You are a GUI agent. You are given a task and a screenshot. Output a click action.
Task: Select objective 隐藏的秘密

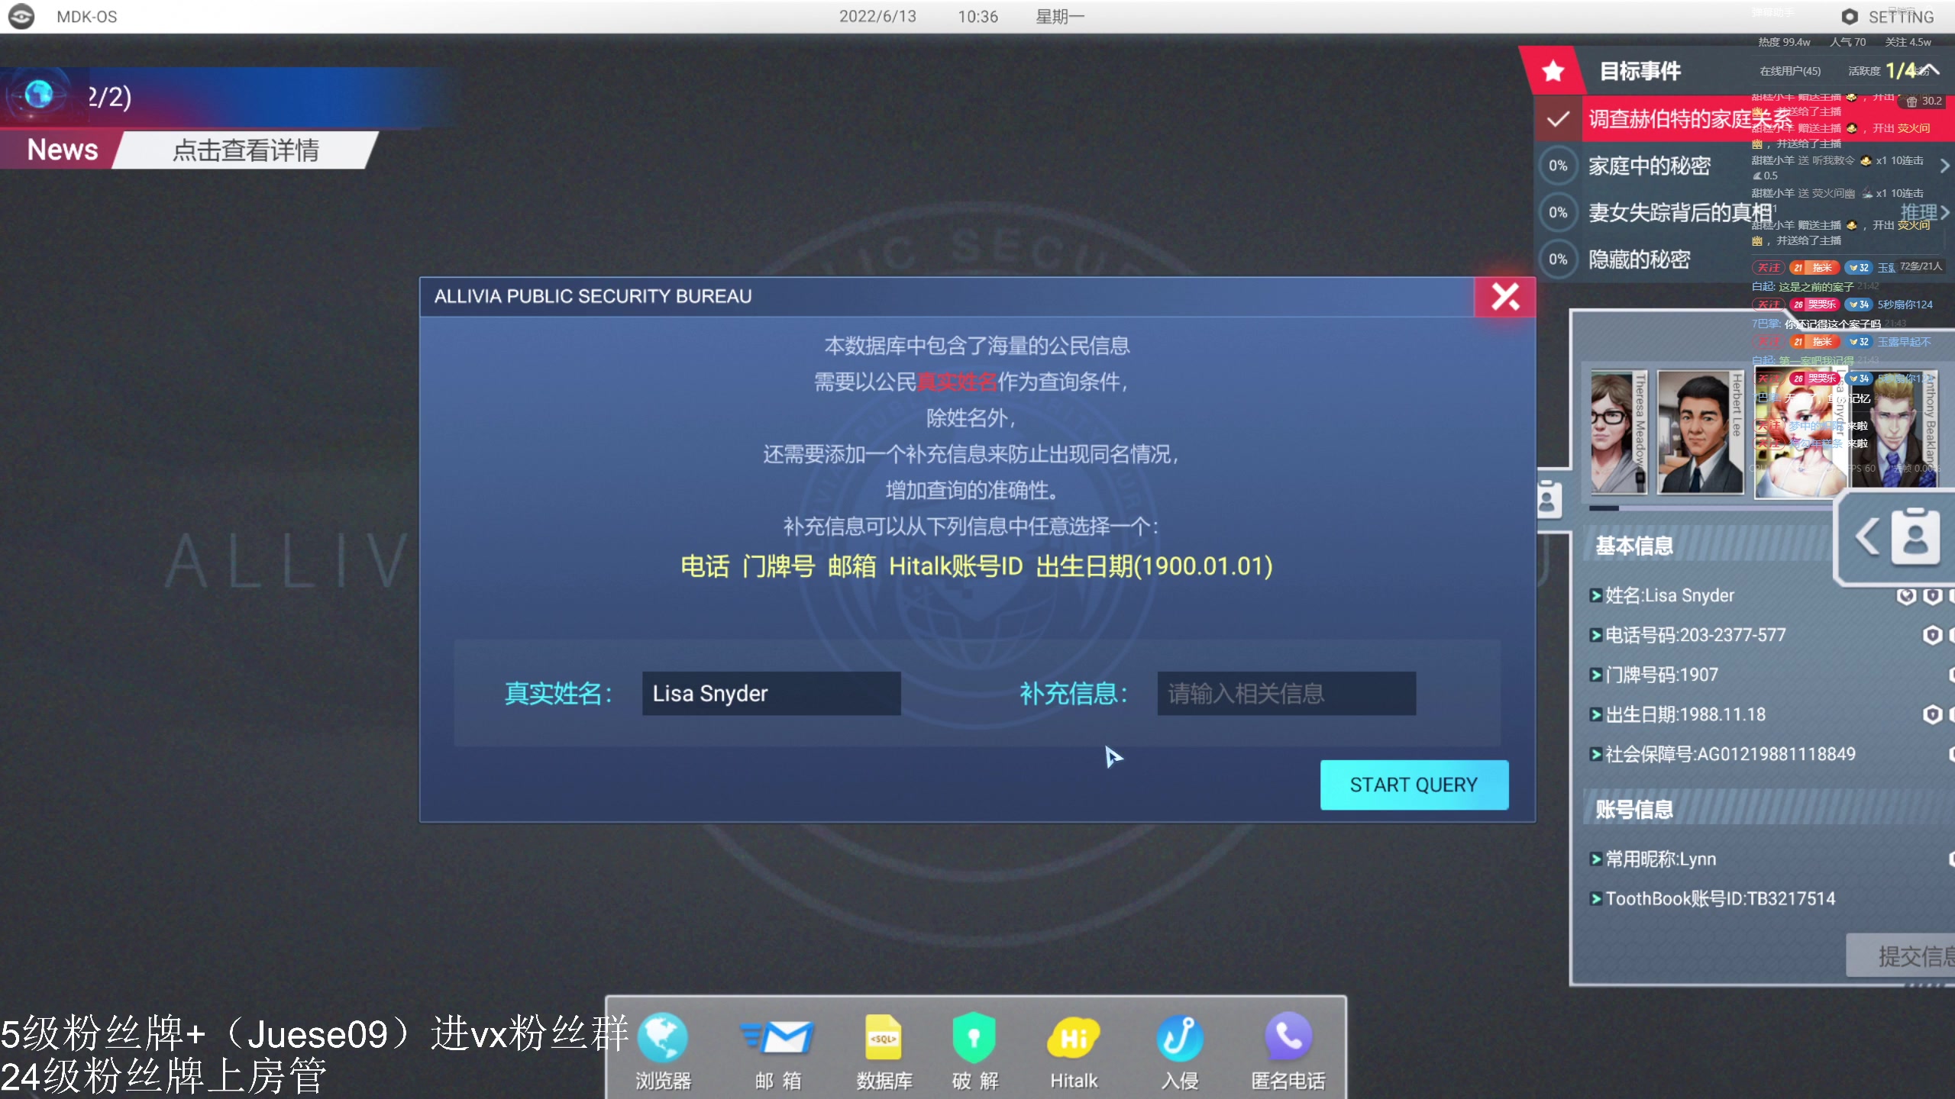tap(1639, 259)
